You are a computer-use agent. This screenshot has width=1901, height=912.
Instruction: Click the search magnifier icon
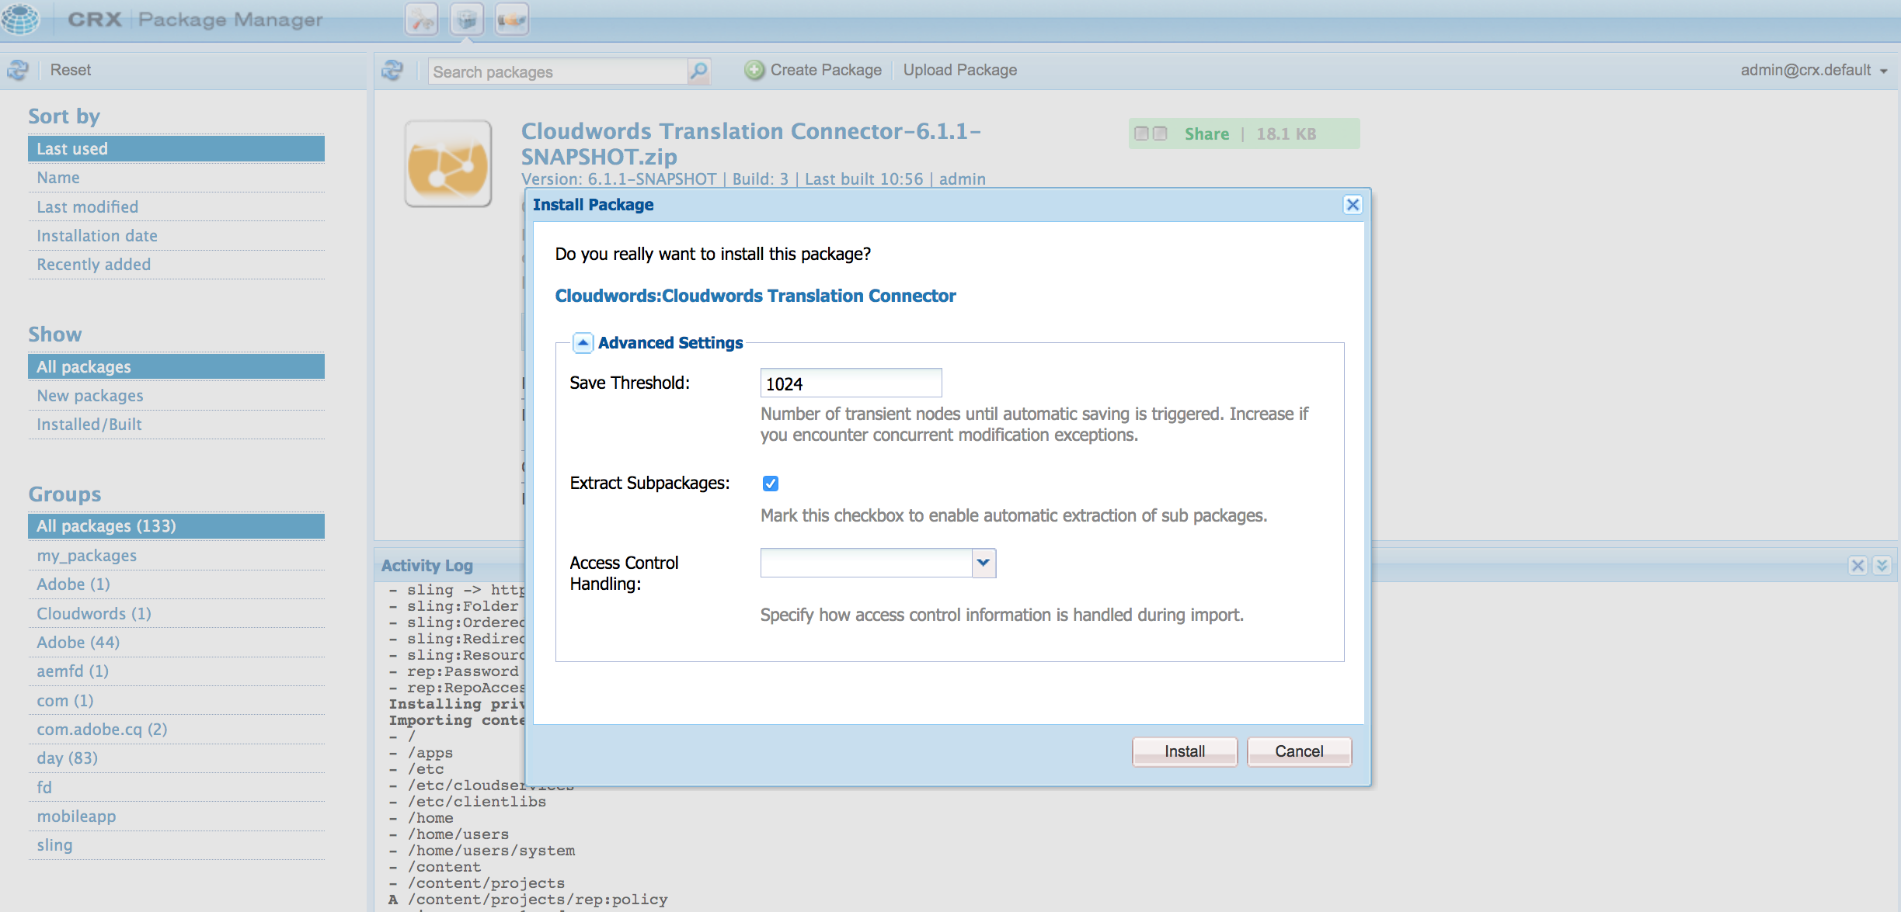click(698, 71)
